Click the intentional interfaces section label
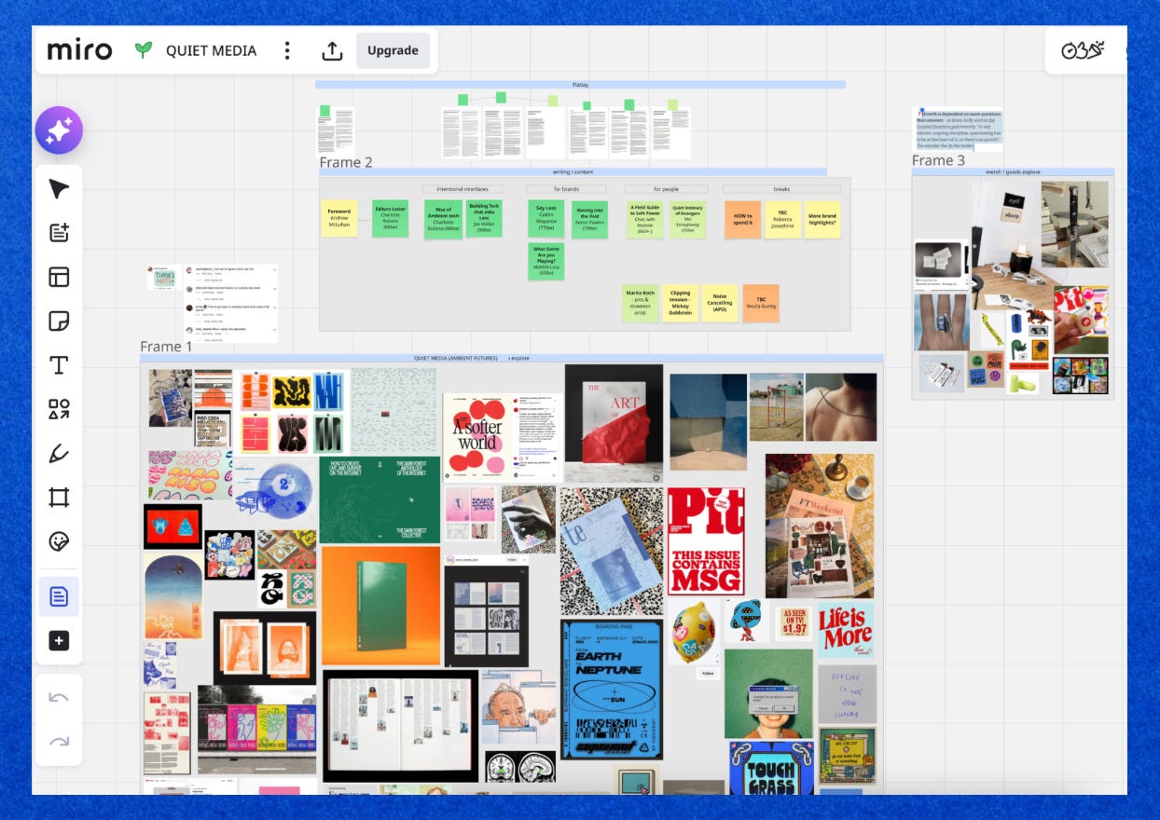Viewport: 1160px width, 820px height. tap(463, 189)
